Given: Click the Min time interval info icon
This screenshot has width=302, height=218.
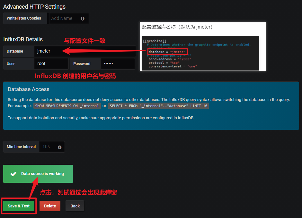Looking at the screenshot, I should (59, 147).
